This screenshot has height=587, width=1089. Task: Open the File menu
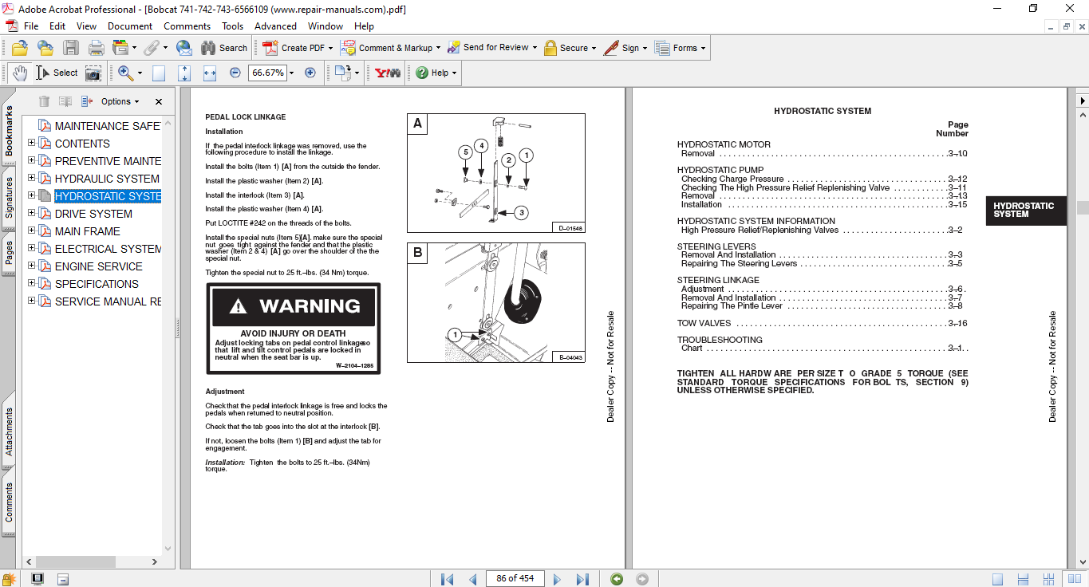[31, 26]
